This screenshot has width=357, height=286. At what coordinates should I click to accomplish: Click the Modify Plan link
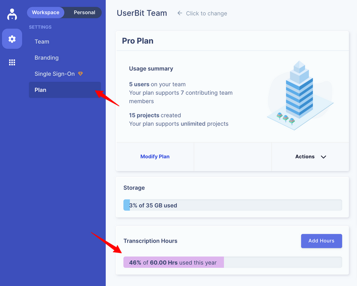coord(155,157)
